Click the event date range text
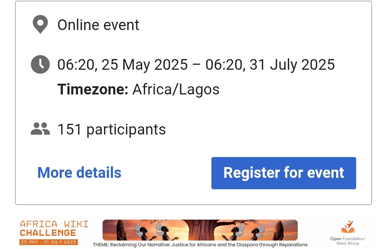Screen dimensions: 387x249 tap(196, 65)
